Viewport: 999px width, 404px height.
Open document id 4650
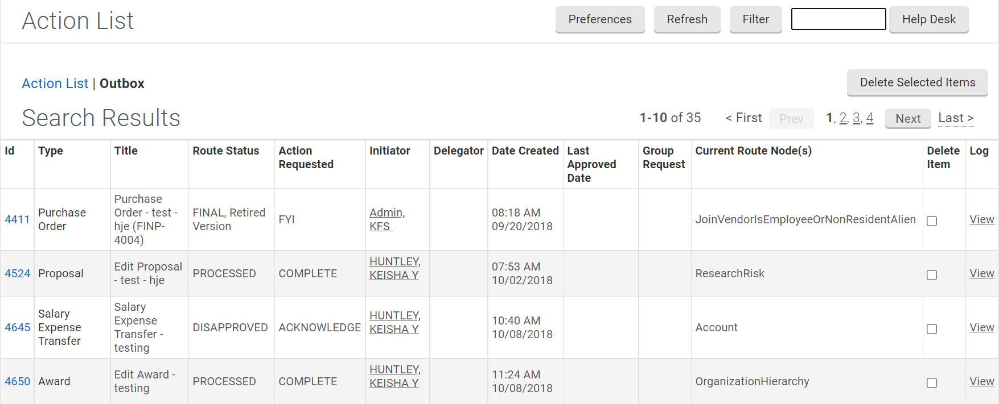(x=17, y=381)
